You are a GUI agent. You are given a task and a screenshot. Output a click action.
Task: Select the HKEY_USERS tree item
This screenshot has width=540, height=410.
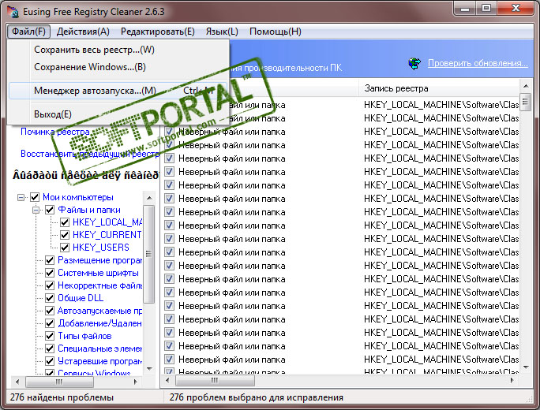coord(101,248)
